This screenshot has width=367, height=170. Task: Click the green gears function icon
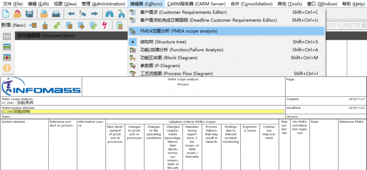tap(57, 25)
